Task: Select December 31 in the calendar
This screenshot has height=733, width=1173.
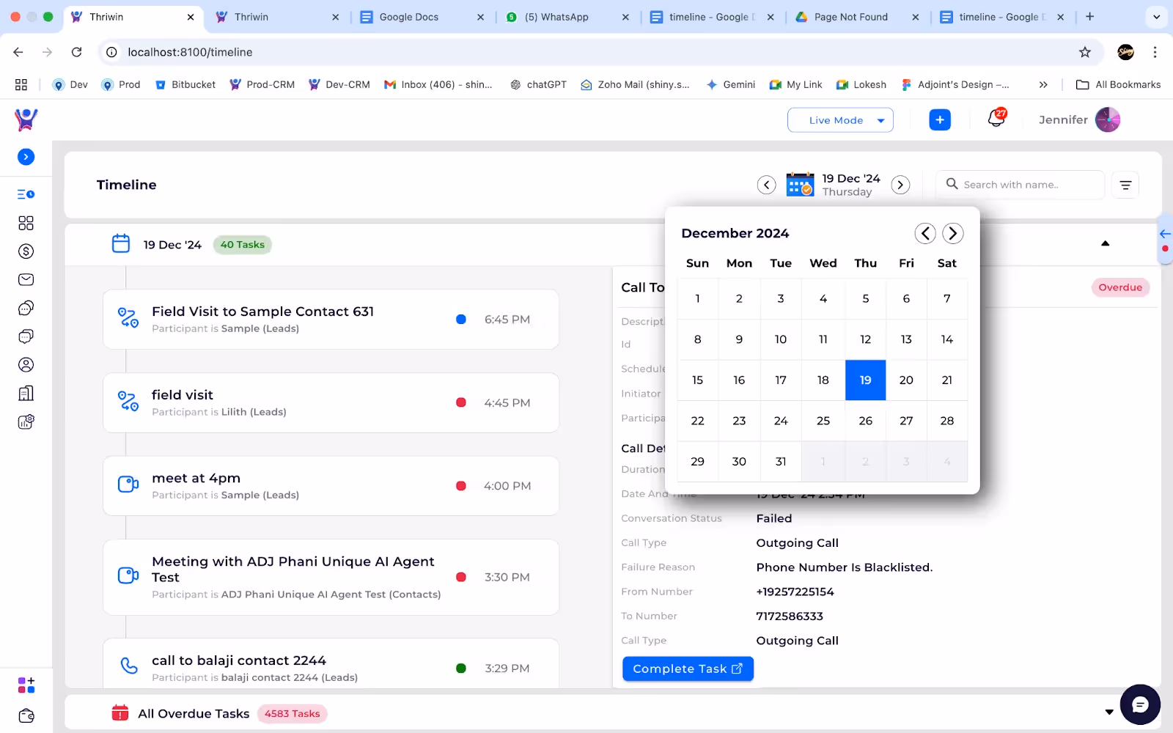Action: click(x=781, y=461)
